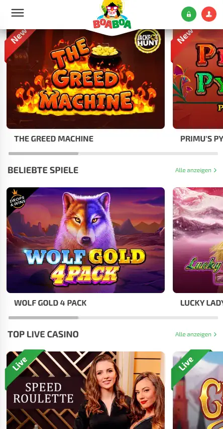Click The Greed Machine title text
Viewport: 223px width, 429px height.
point(54,138)
